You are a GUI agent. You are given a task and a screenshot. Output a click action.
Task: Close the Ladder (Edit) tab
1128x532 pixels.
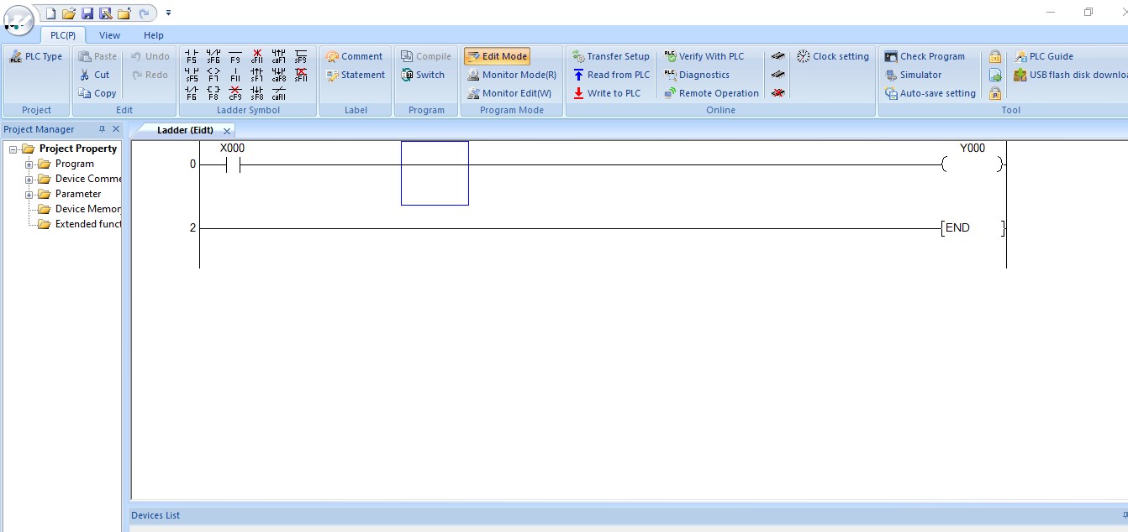[x=227, y=130]
